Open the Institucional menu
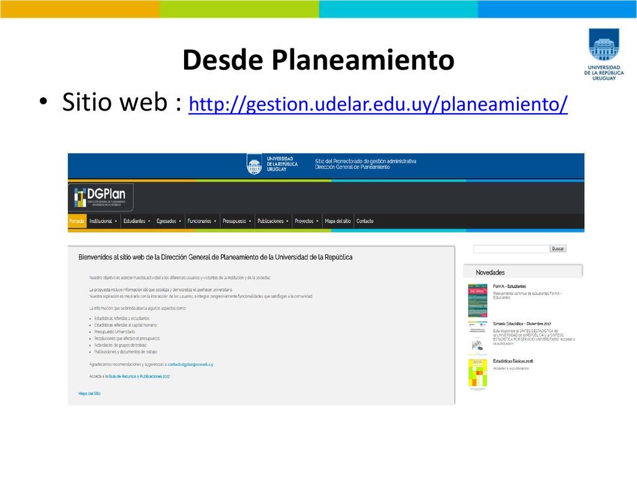 click(103, 221)
